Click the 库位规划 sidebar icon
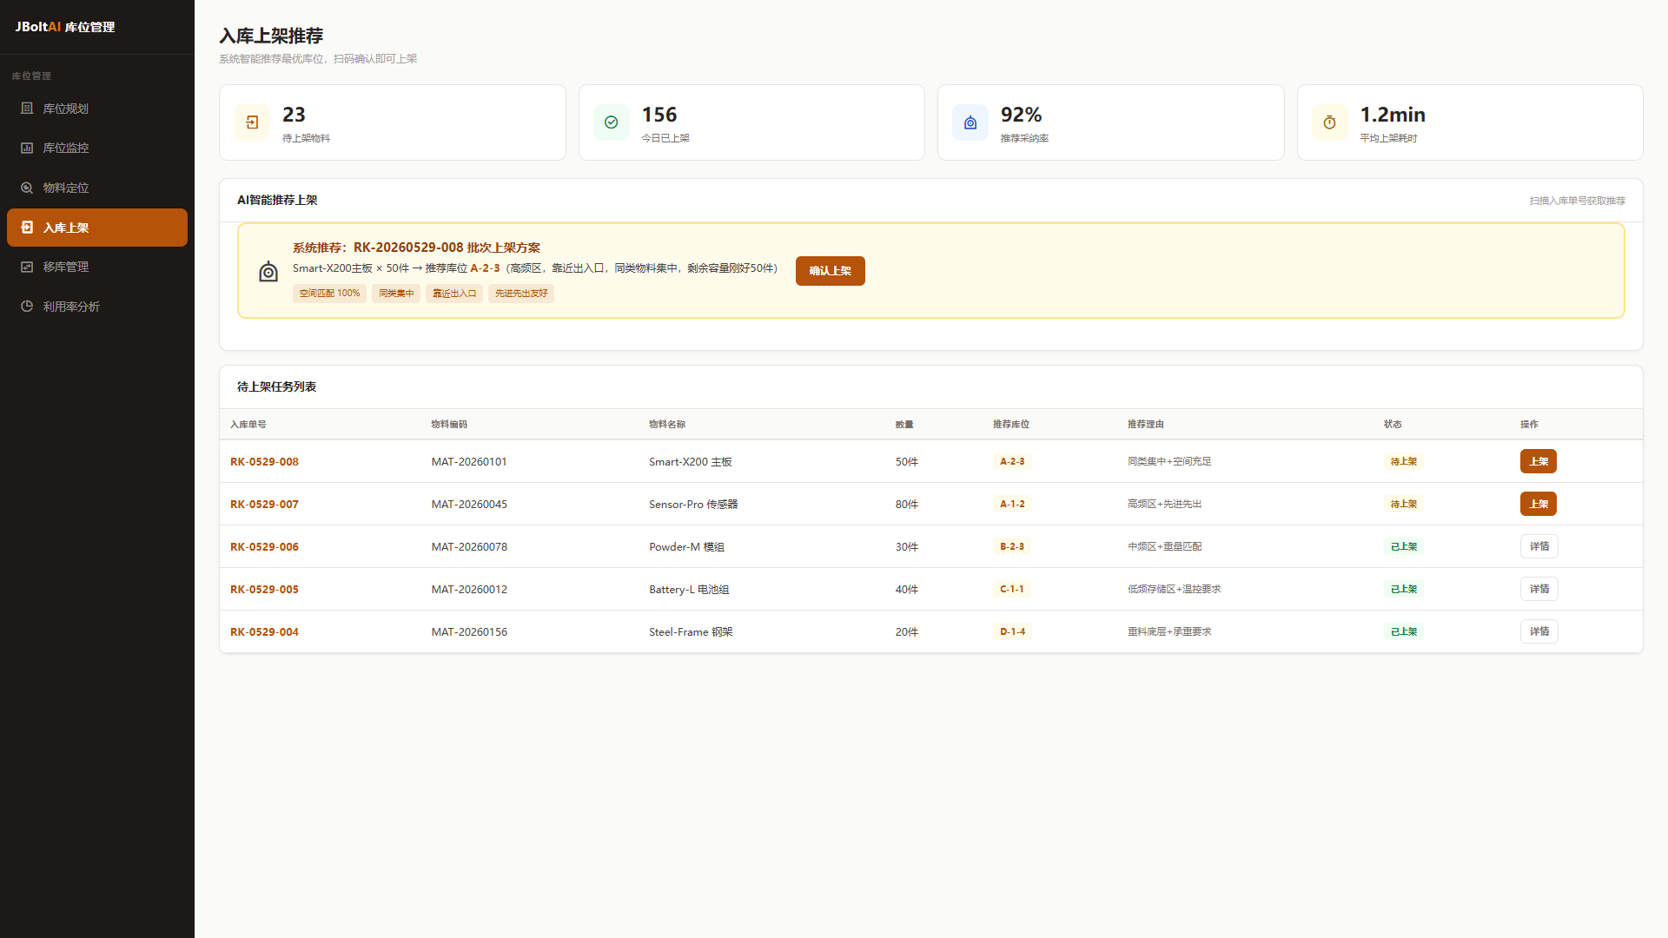This screenshot has height=938, width=1668. (x=27, y=109)
